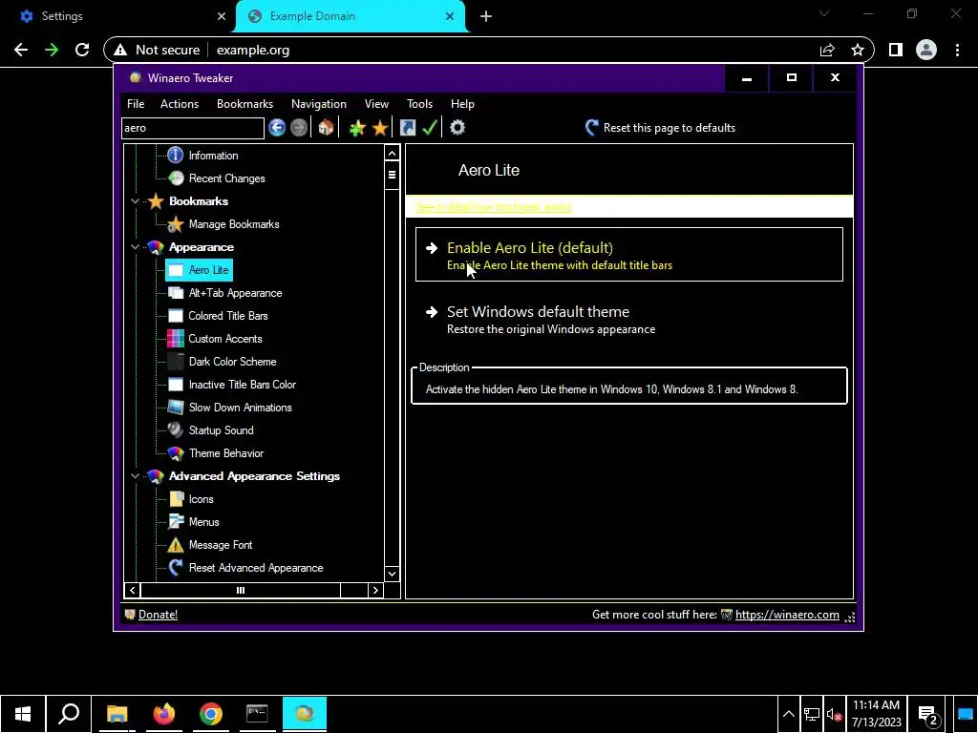The width and height of the screenshot is (978, 733).
Task: Click the Icons tree item icon
Action: coord(177,499)
